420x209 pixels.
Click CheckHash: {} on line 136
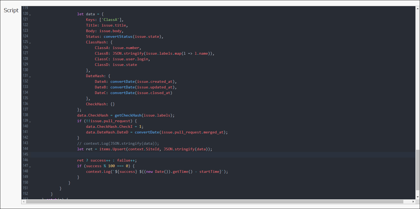(100, 104)
